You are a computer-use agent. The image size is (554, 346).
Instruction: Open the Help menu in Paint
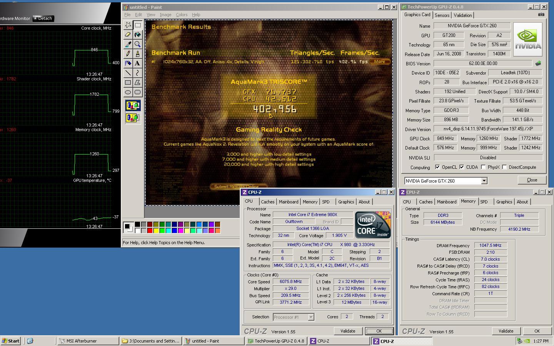pyautogui.click(x=196, y=15)
